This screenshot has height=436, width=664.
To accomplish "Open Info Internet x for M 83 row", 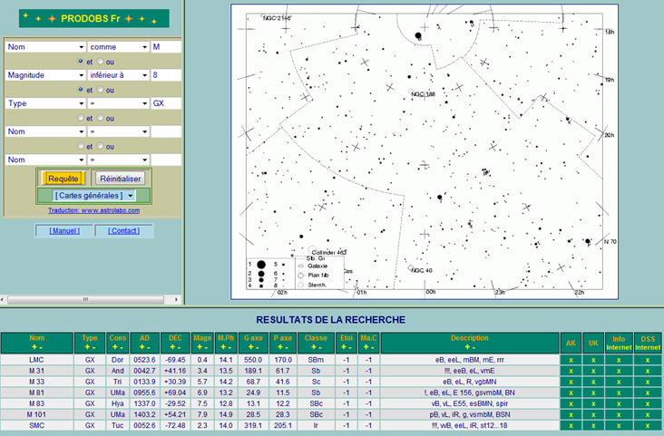I will (619, 404).
